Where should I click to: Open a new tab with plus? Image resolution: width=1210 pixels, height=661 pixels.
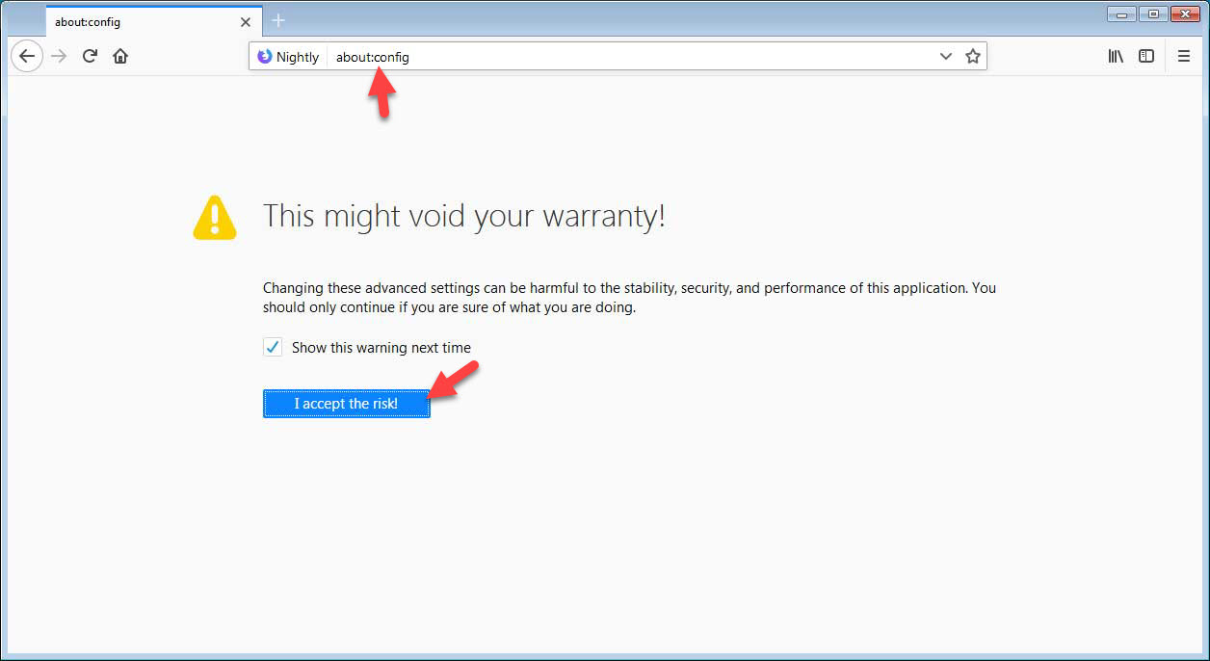(x=278, y=20)
